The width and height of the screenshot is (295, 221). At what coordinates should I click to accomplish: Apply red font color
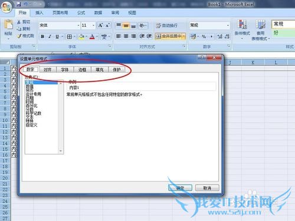tap(92, 37)
